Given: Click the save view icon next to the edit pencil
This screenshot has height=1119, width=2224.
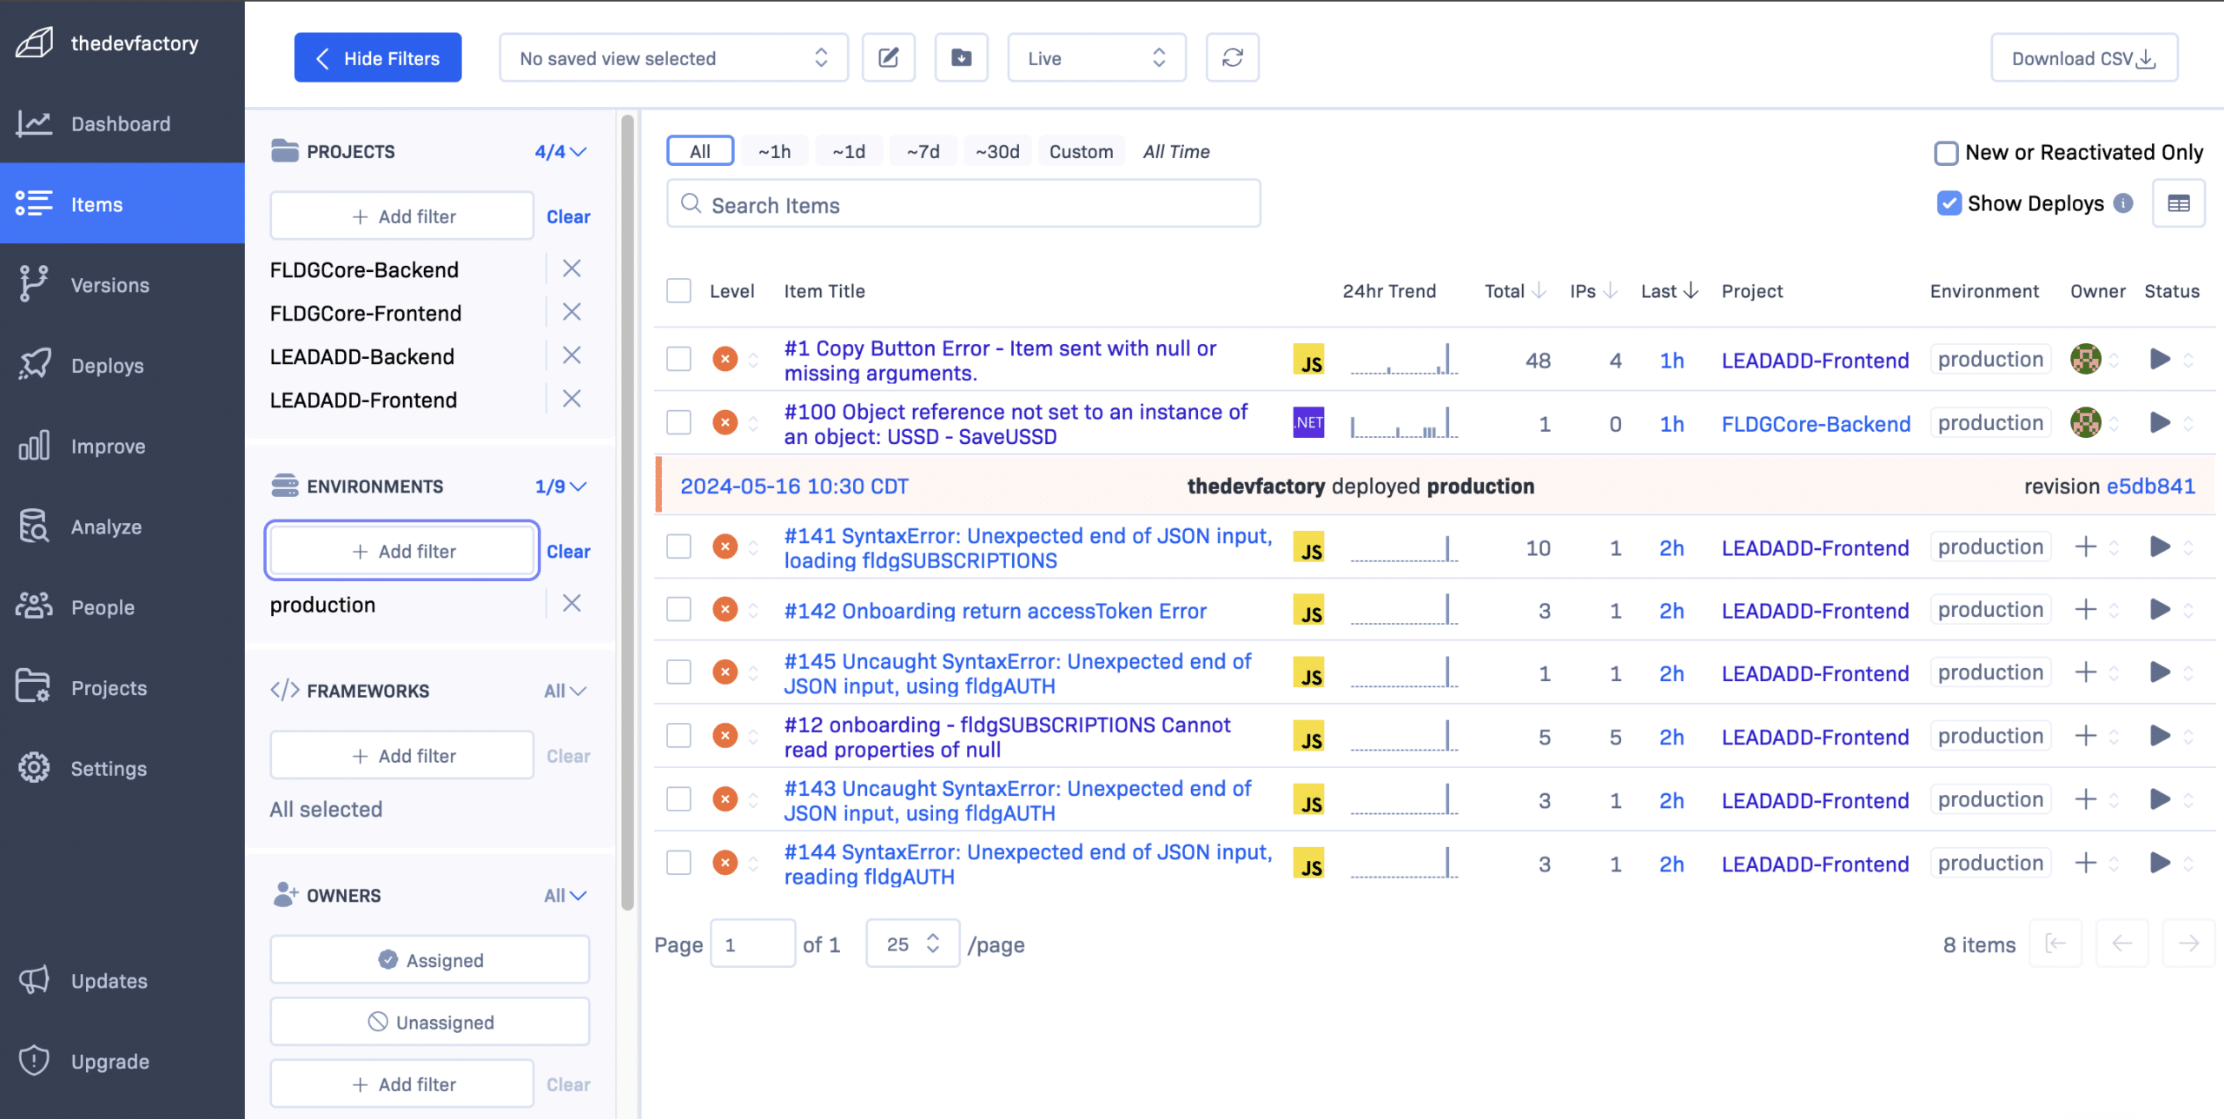Looking at the screenshot, I should coord(961,57).
